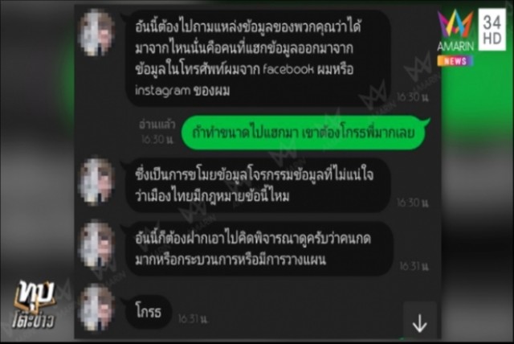Screen dimensions: 514x344
Task: Click the NEWS label under Amarin
Action: [x=455, y=61]
